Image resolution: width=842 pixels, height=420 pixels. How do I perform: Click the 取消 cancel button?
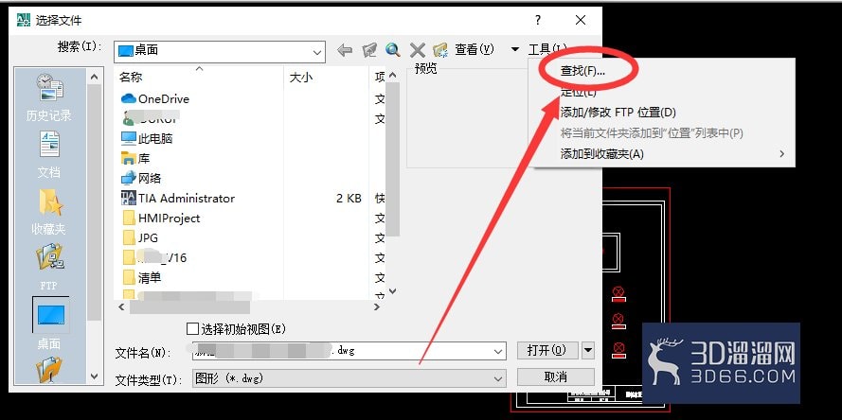tap(555, 377)
